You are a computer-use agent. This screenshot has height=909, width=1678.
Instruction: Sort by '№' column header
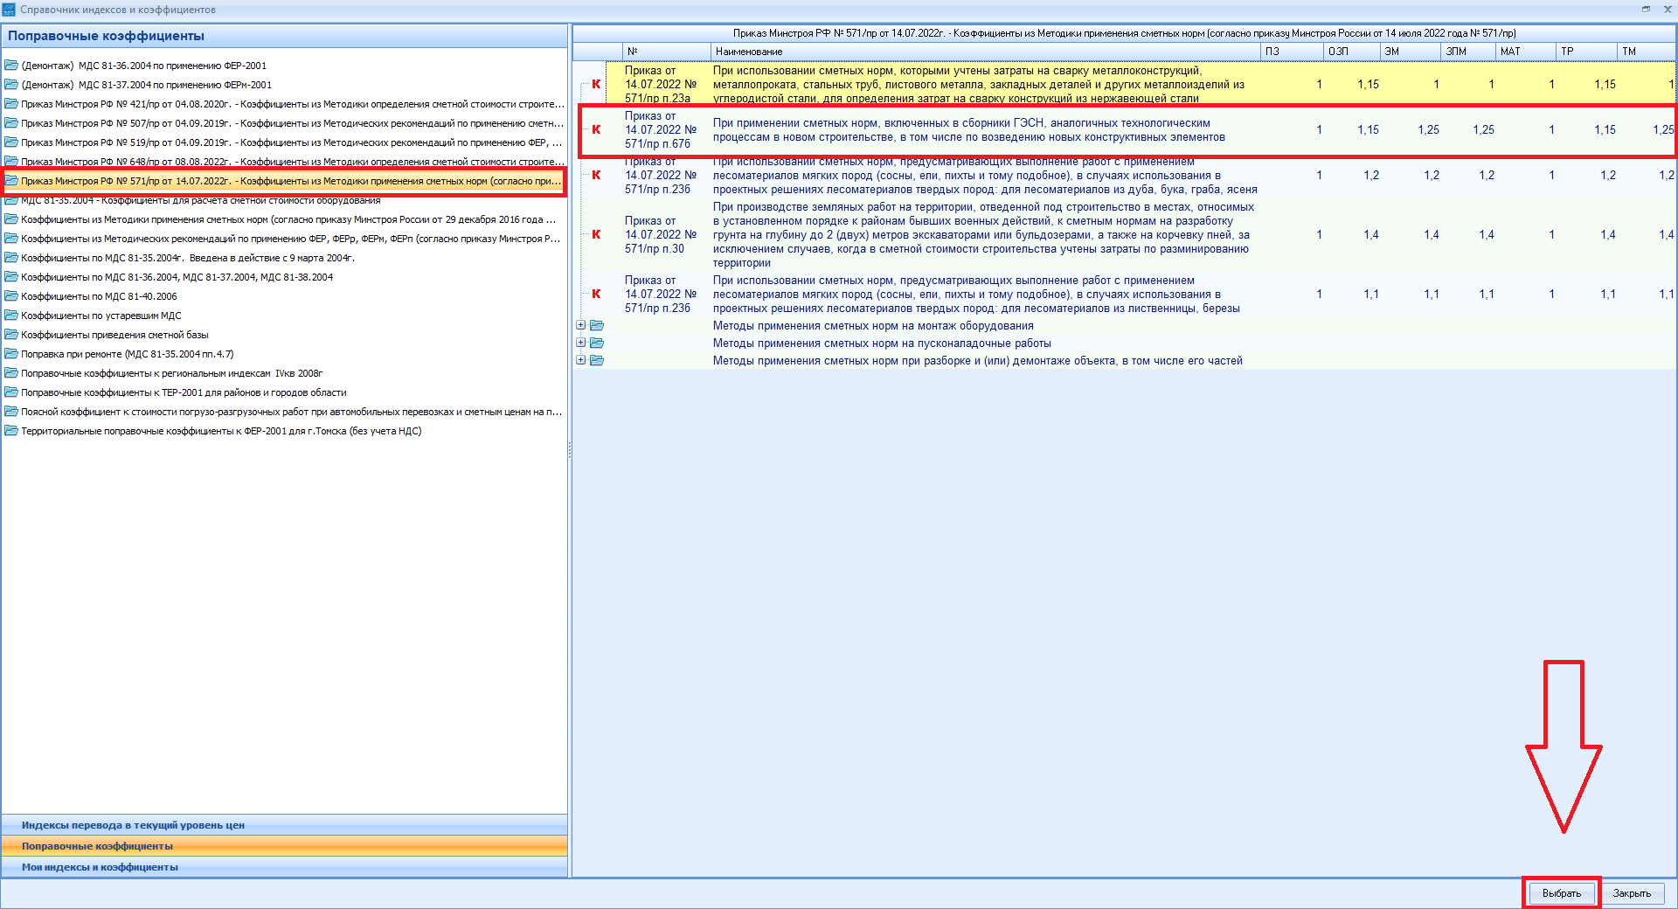(x=667, y=52)
